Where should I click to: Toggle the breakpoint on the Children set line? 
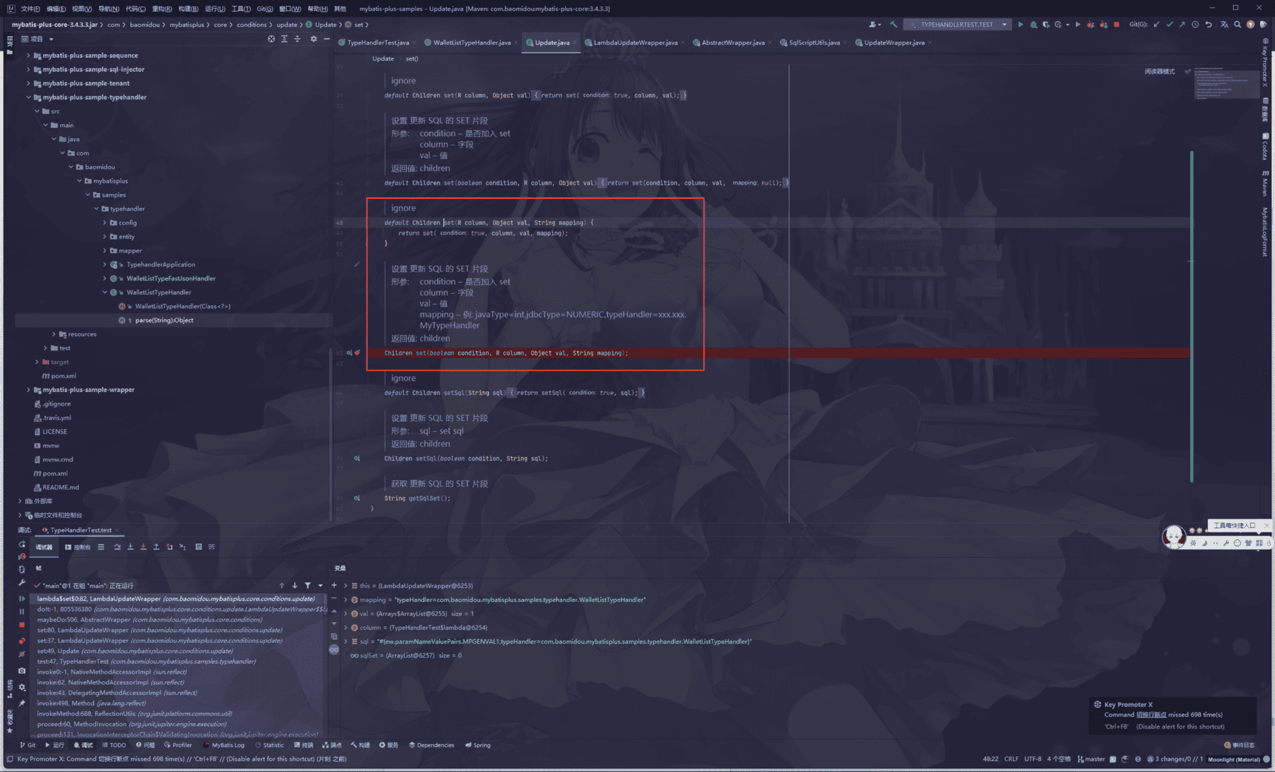pyautogui.click(x=357, y=353)
